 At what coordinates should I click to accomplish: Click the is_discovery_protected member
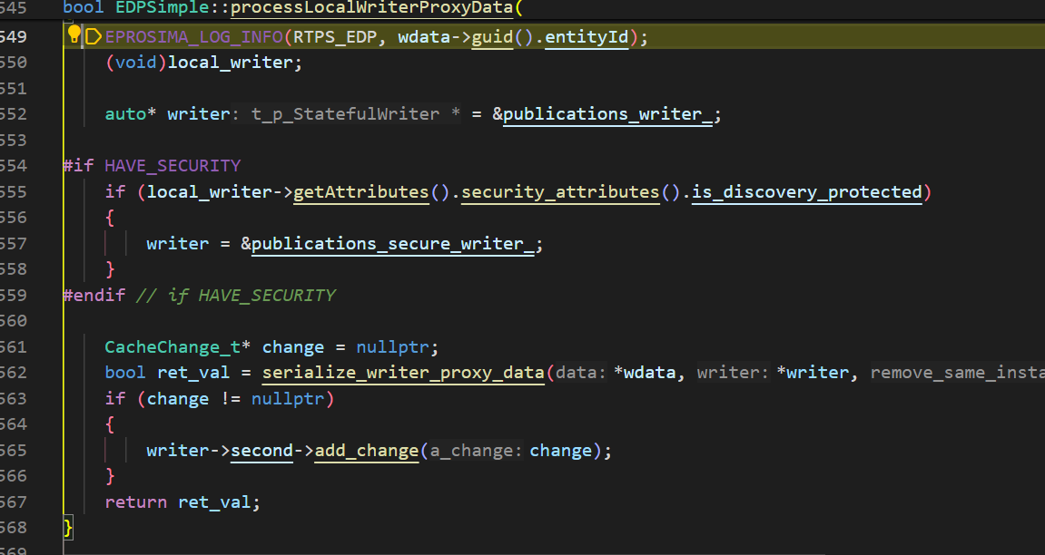pyautogui.click(x=806, y=191)
